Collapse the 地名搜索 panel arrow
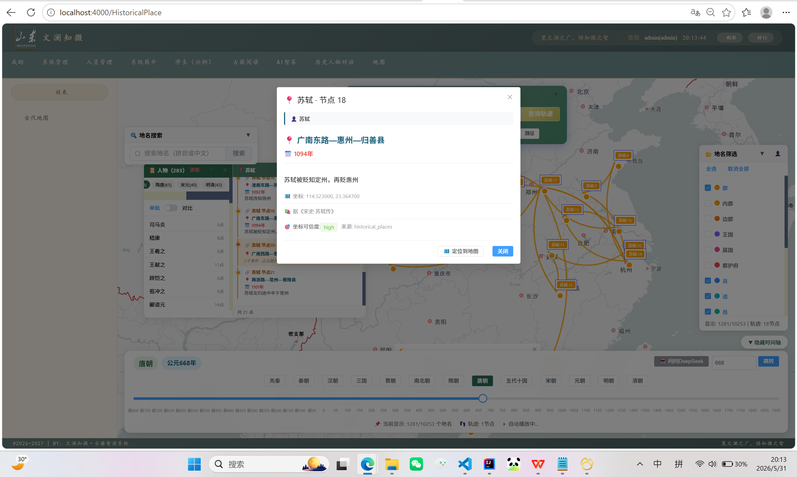The image size is (797, 477). pos(248,135)
